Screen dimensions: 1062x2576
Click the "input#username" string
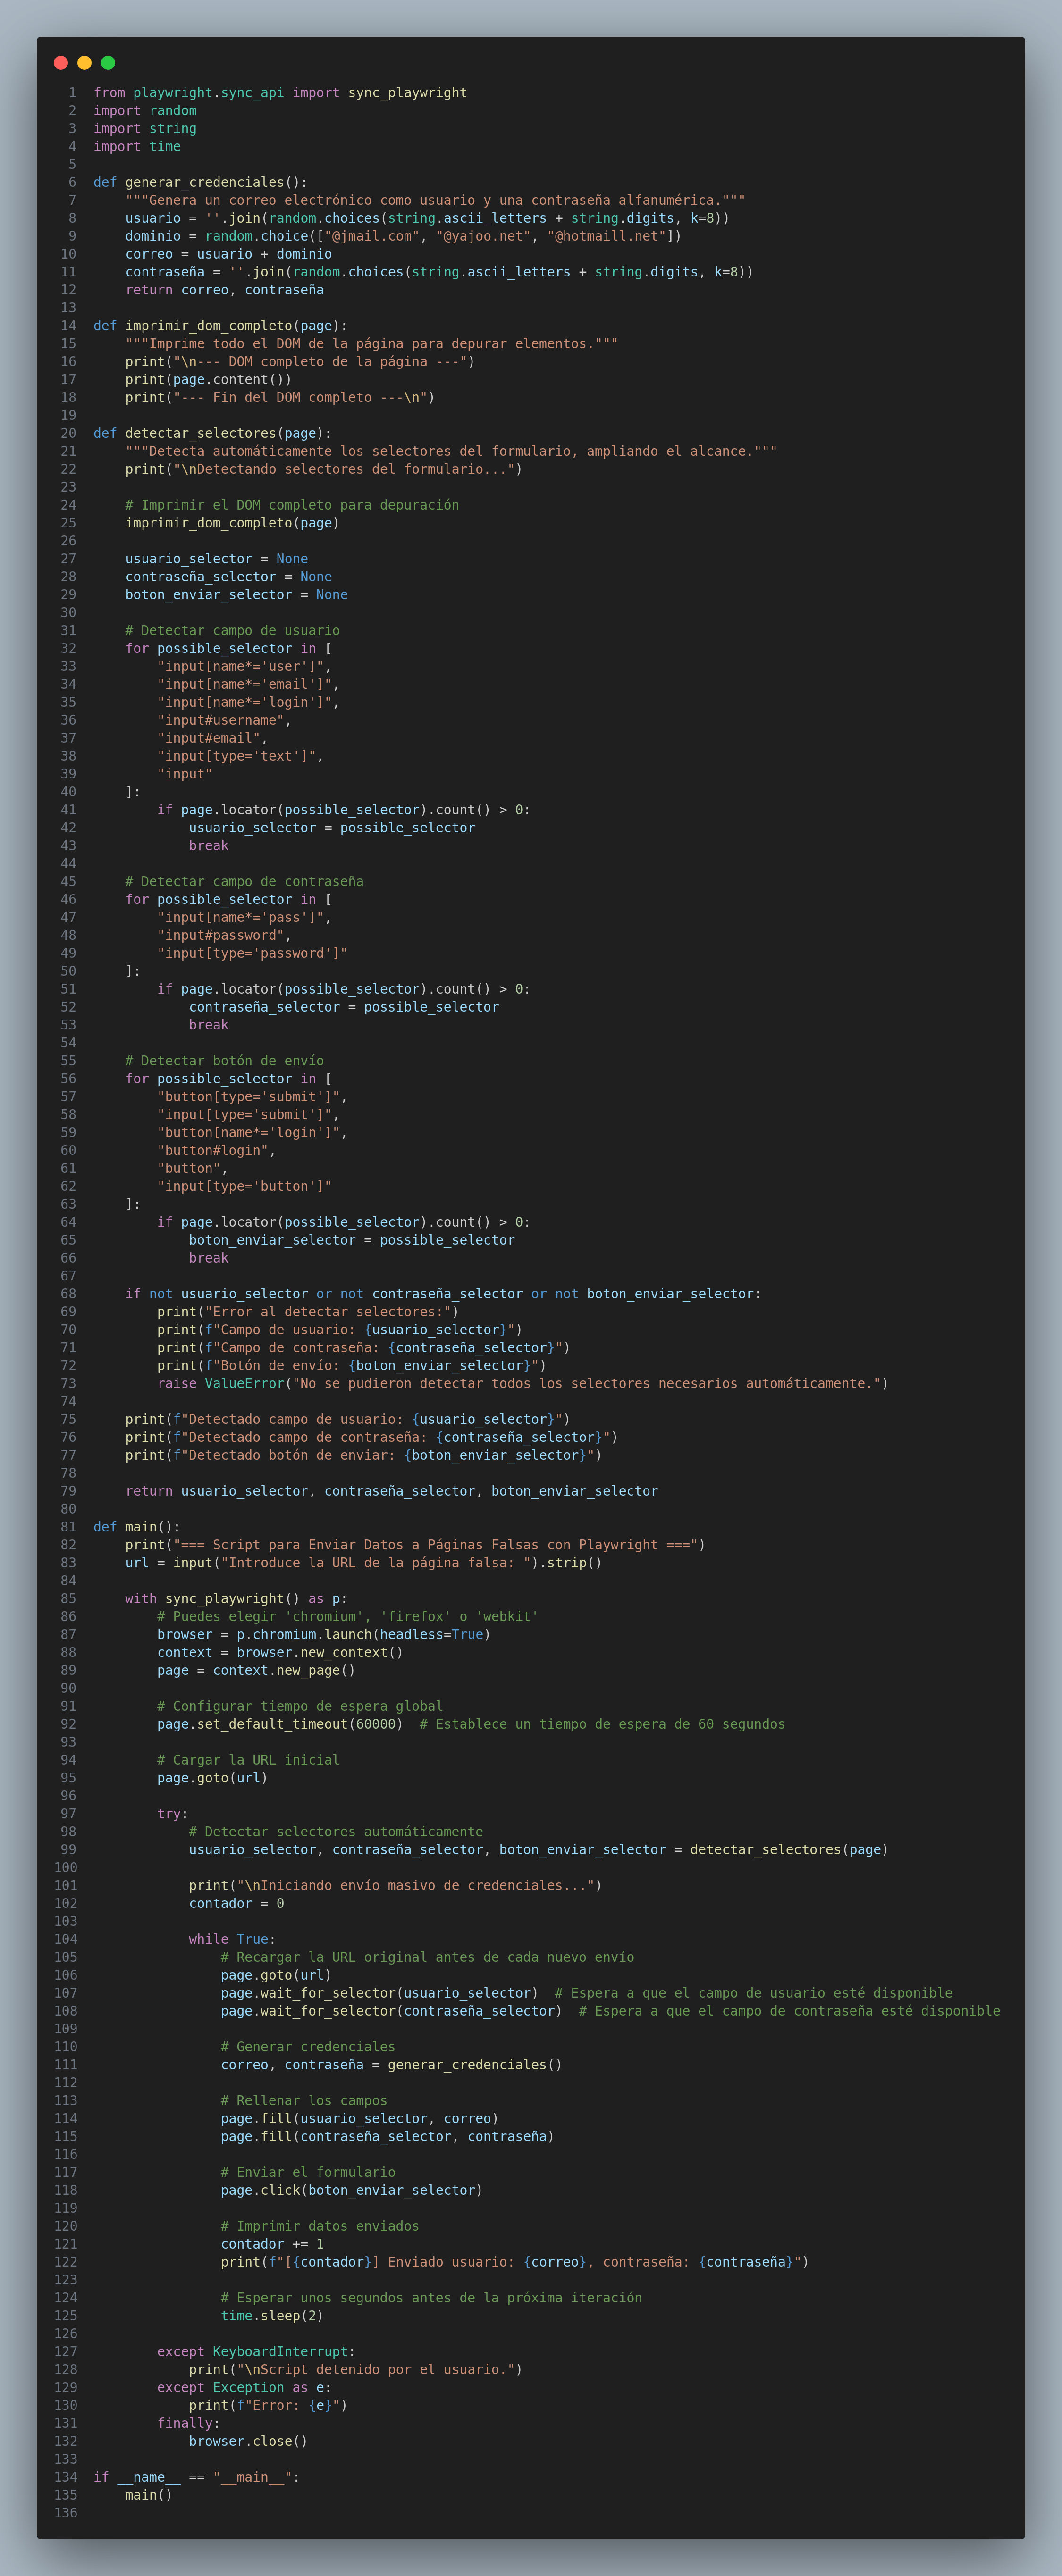(x=220, y=721)
